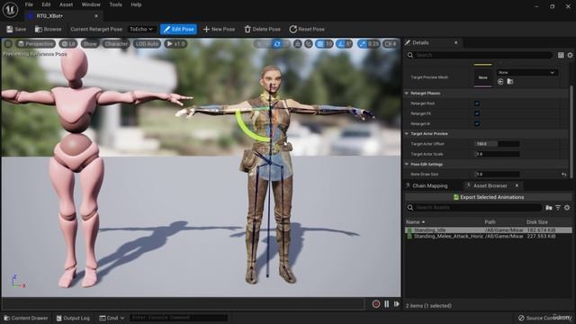This screenshot has height=324, width=576.
Task: Pause the animation playback
Action: point(386,304)
